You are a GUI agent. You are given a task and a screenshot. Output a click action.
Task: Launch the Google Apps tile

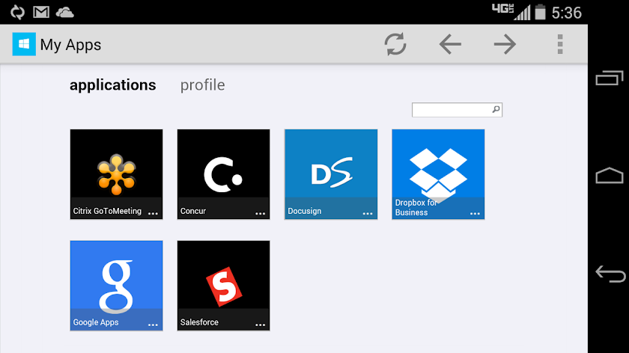[116, 286]
